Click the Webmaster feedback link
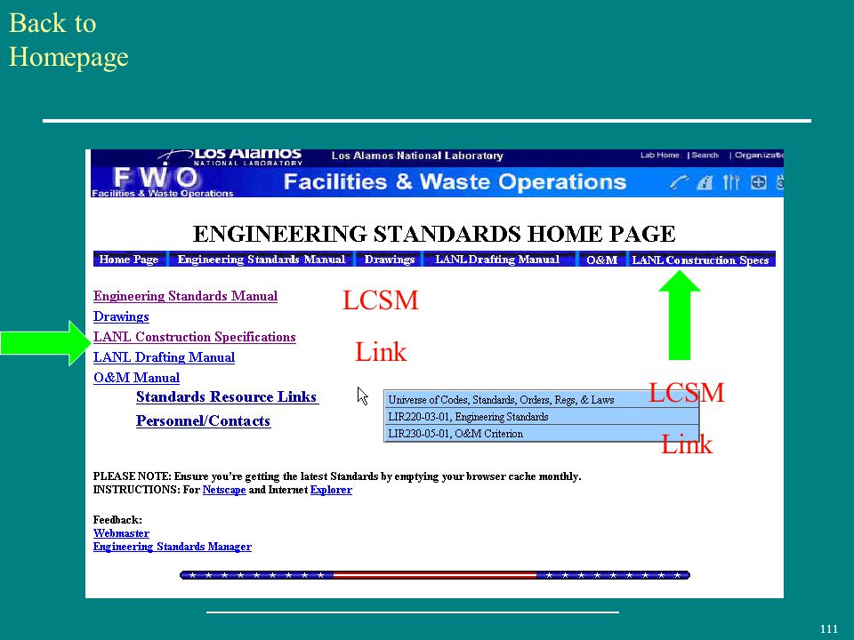This screenshot has height=640, width=854. tap(121, 533)
